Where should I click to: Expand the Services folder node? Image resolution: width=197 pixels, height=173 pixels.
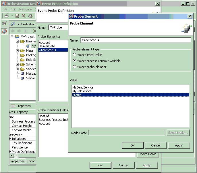click(x=18, y=69)
